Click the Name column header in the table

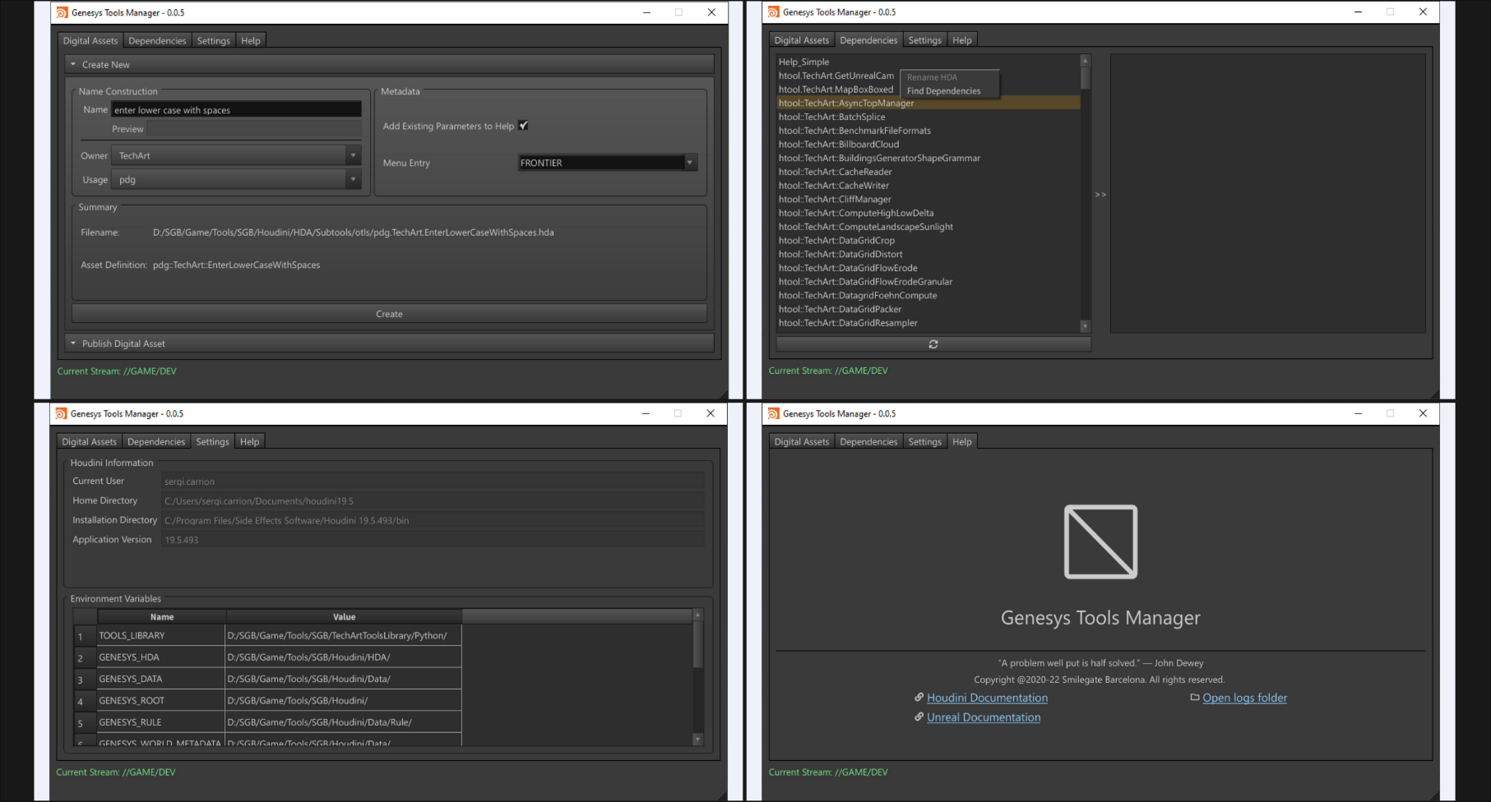tap(162, 616)
